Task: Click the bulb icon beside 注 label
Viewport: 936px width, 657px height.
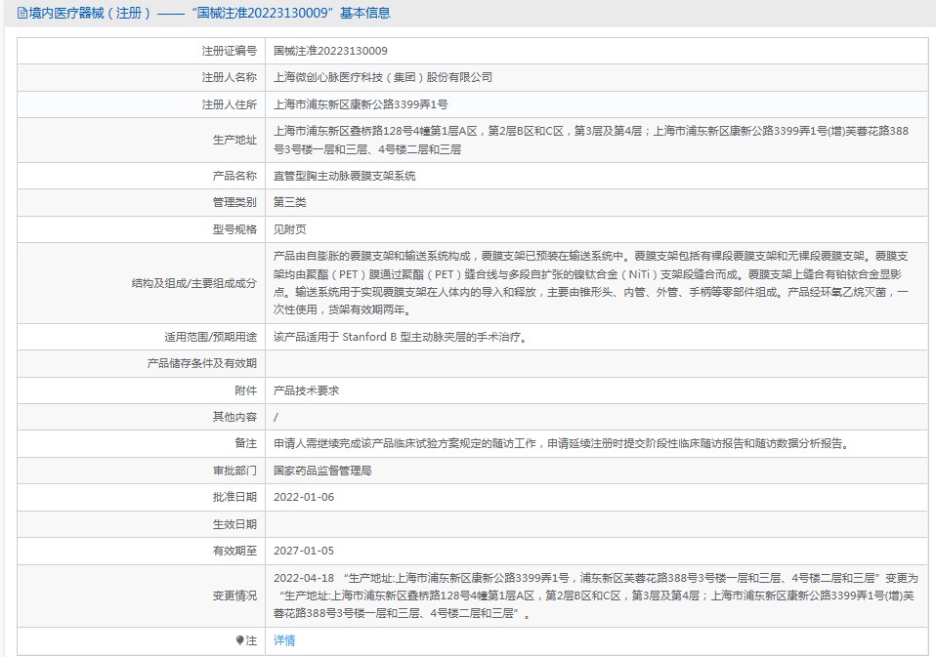Action: tap(239, 640)
